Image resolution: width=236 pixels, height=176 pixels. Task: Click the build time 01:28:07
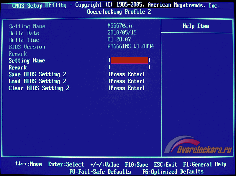tap(119, 39)
